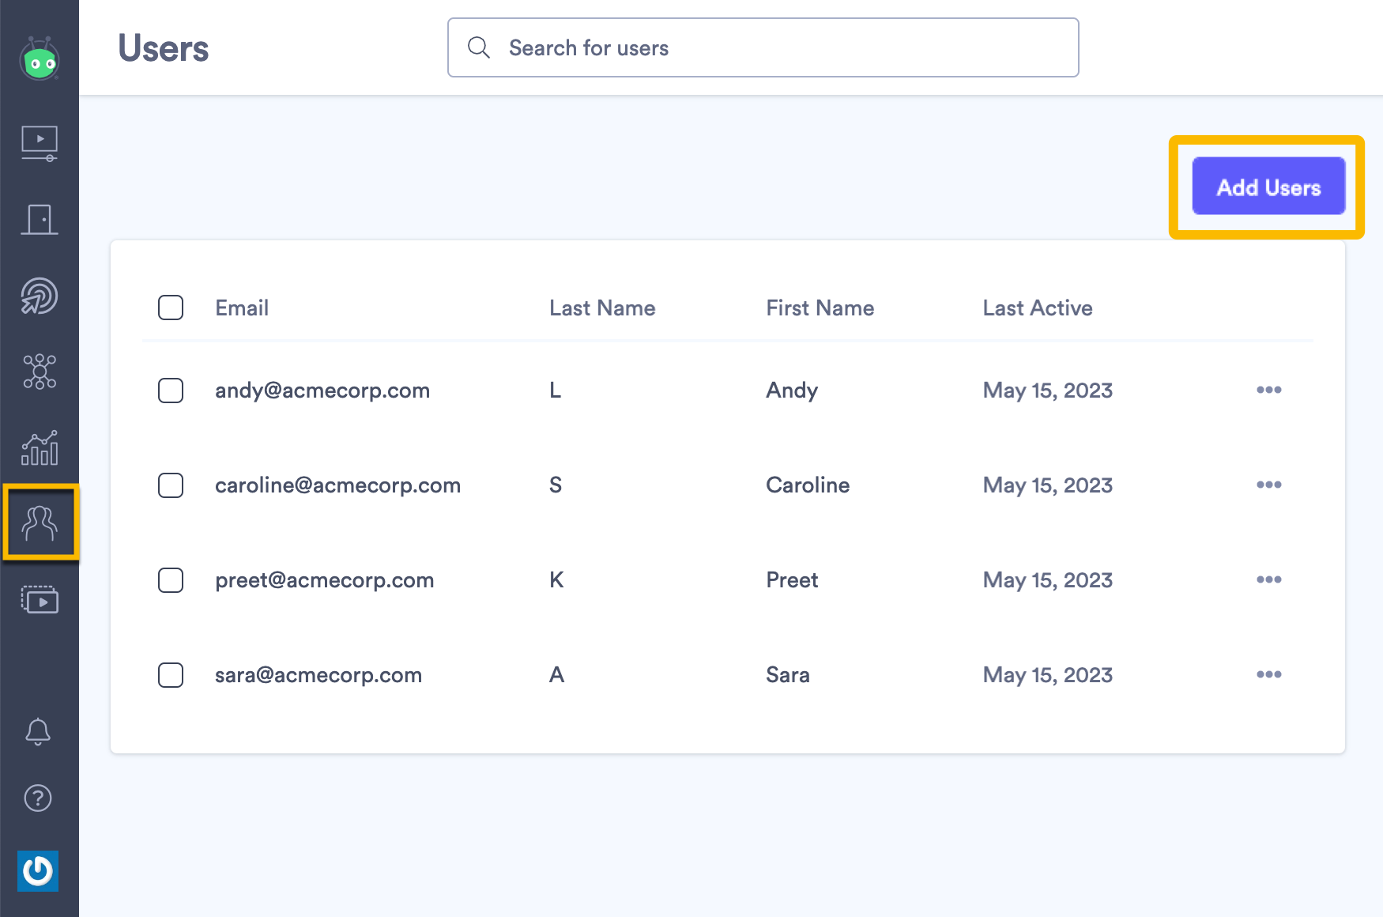Image resolution: width=1383 pixels, height=917 pixels.
Task: Open the Users panel icon in sidebar
Action: coord(40,522)
